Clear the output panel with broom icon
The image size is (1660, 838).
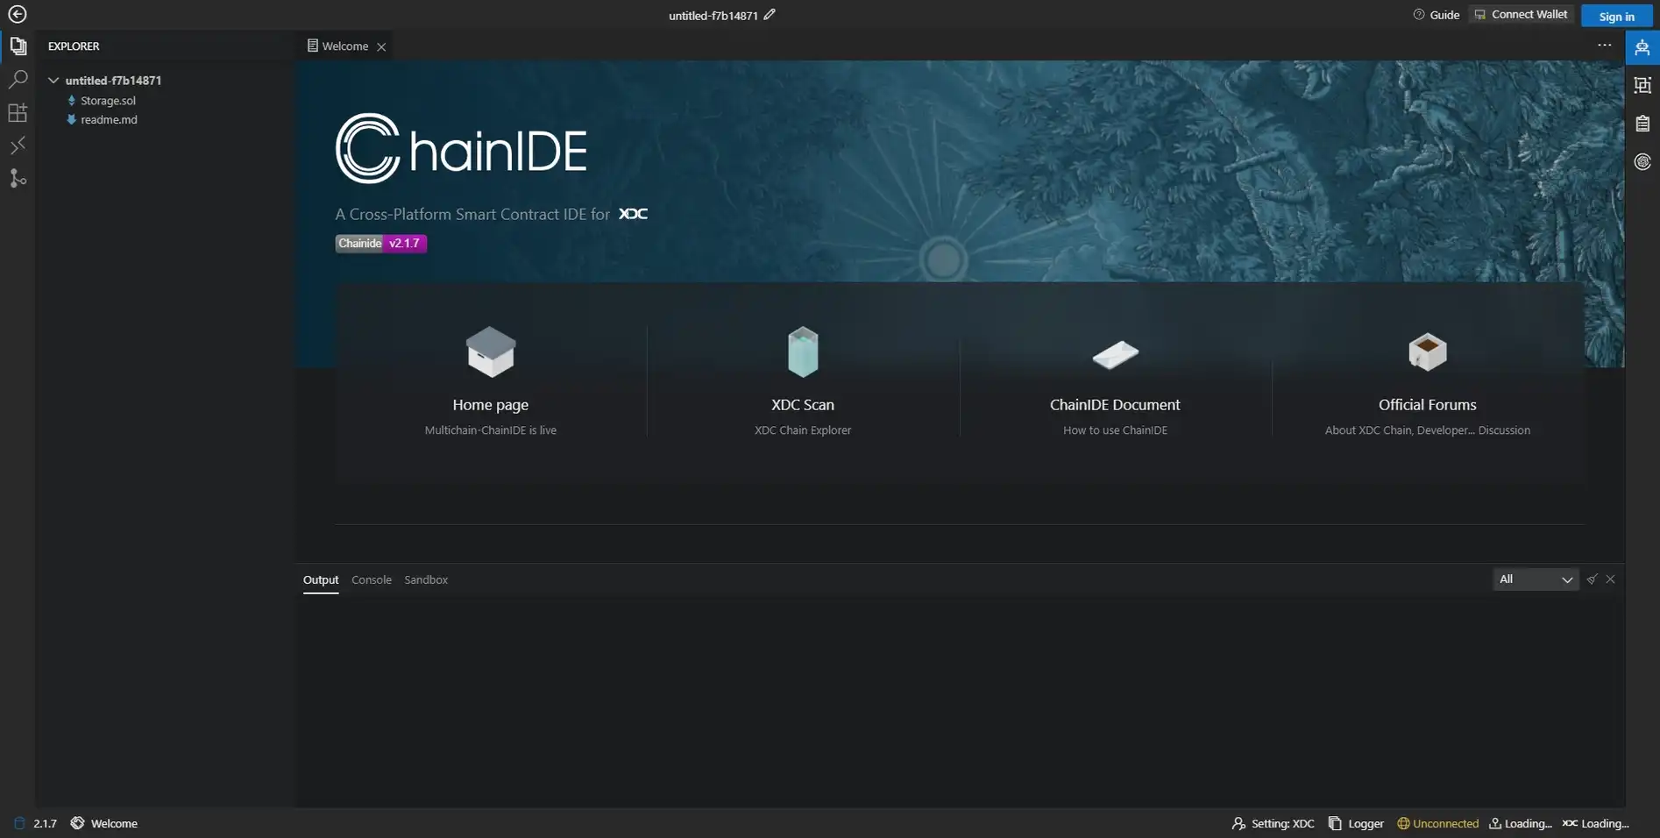[1592, 579]
